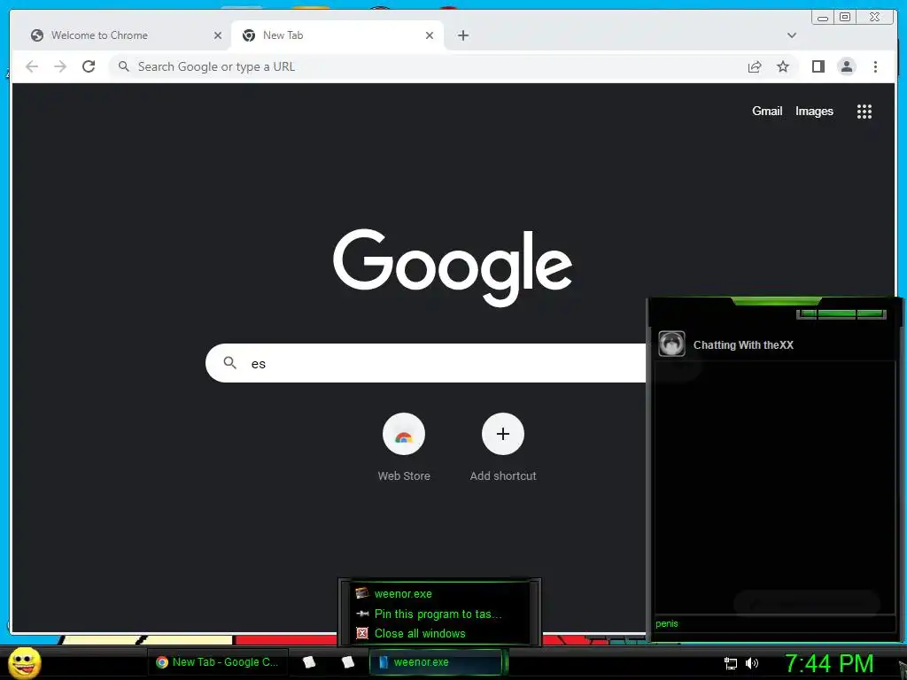Click New Tab - Google Chrome taskbar button
The image size is (907, 680).
coord(218,662)
